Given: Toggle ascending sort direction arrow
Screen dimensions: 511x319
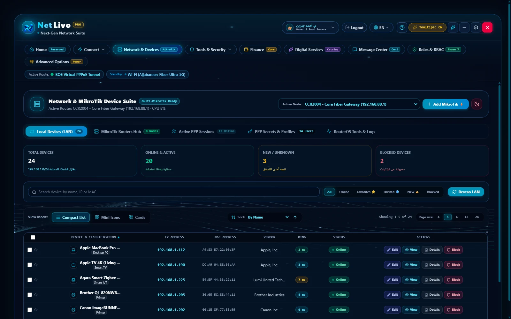Looking at the screenshot, I should pyautogui.click(x=295, y=217).
